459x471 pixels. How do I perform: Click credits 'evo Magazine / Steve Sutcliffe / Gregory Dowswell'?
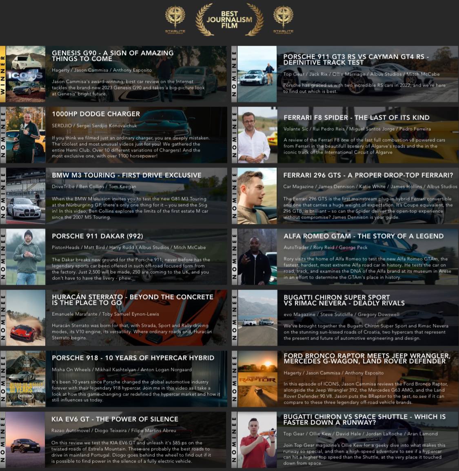(341, 315)
